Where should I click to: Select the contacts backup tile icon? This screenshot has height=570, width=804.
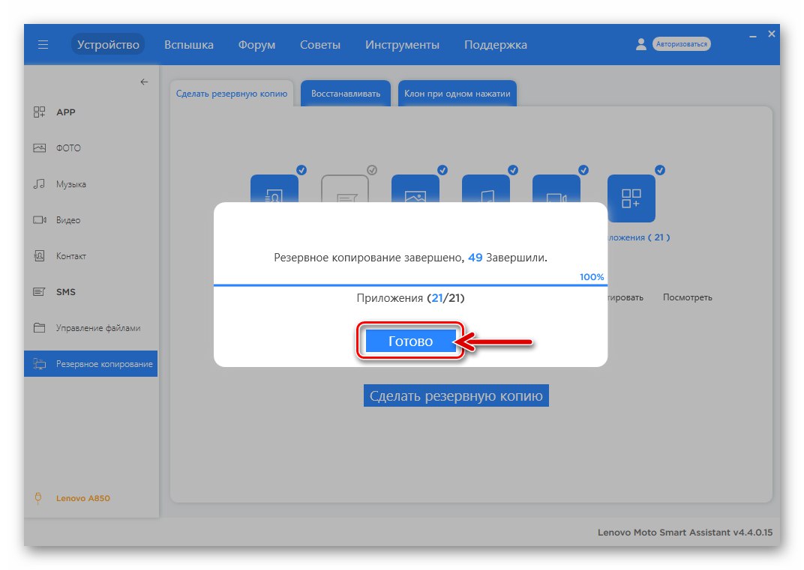tap(274, 189)
